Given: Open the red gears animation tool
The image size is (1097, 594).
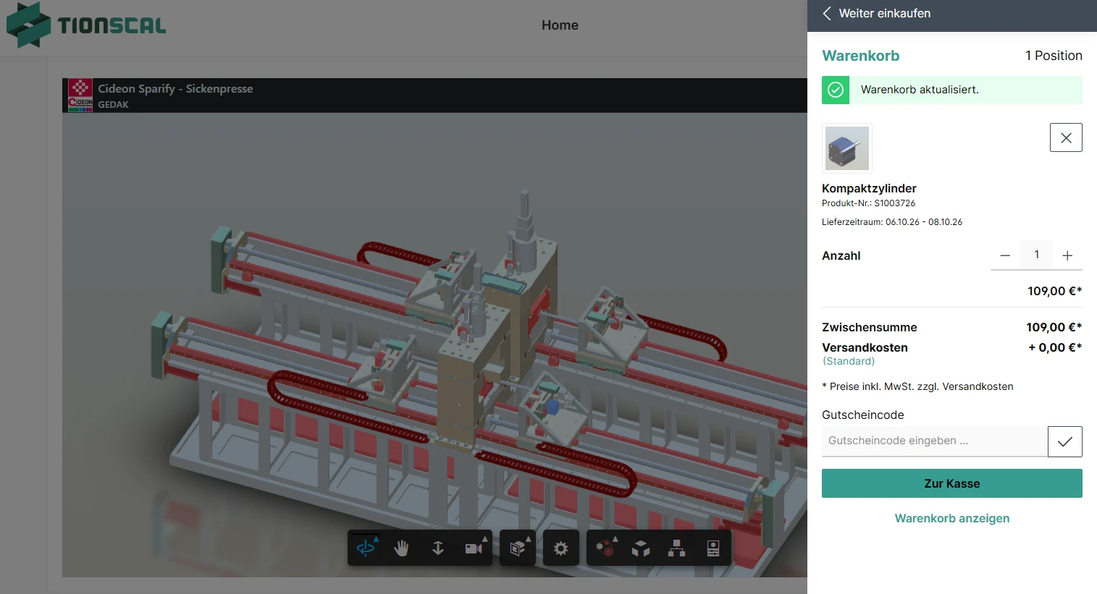Looking at the screenshot, I should (x=605, y=548).
